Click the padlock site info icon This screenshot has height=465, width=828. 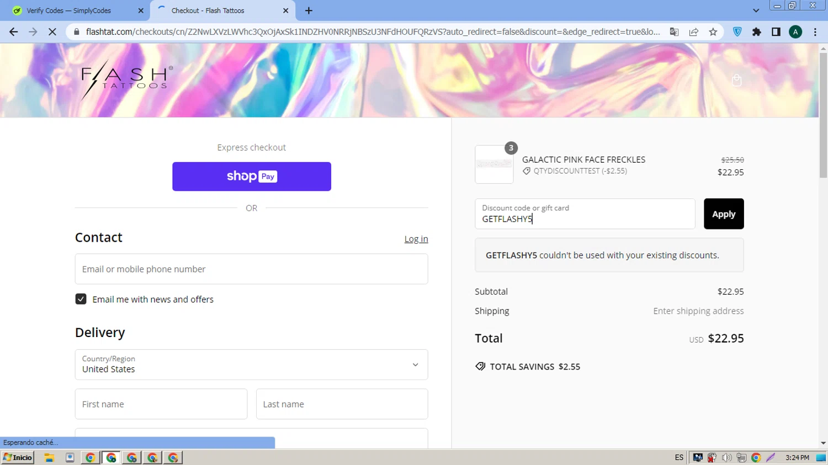(77, 32)
